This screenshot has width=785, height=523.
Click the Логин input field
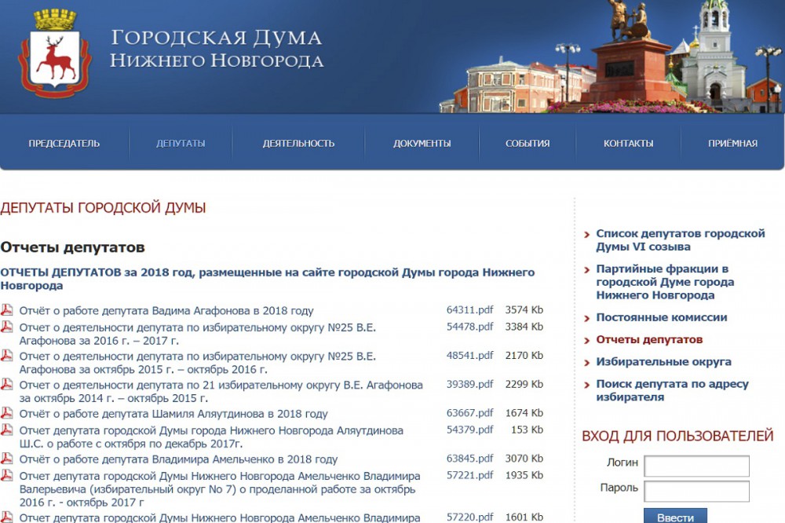[696, 466]
